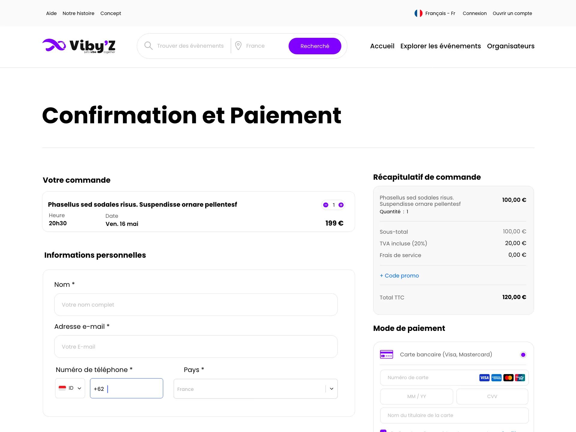
Task: Add a promo code via + Code promo
Action: 399,275
